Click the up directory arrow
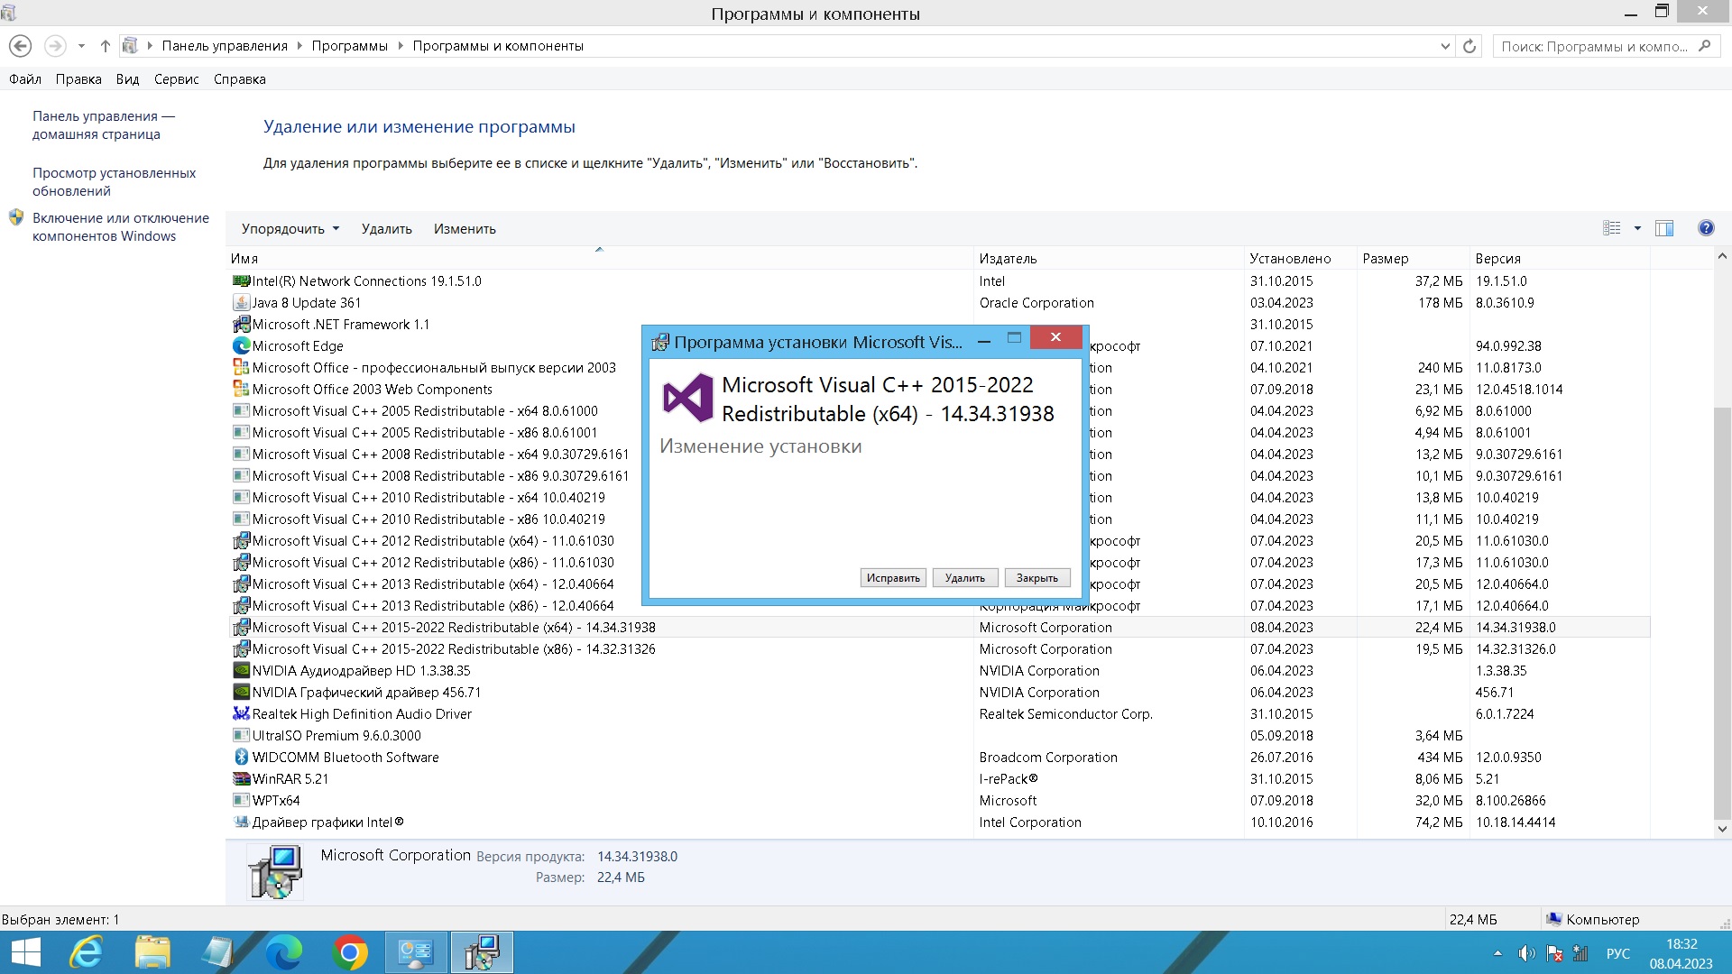1732x974 pixels. point(105,46)
